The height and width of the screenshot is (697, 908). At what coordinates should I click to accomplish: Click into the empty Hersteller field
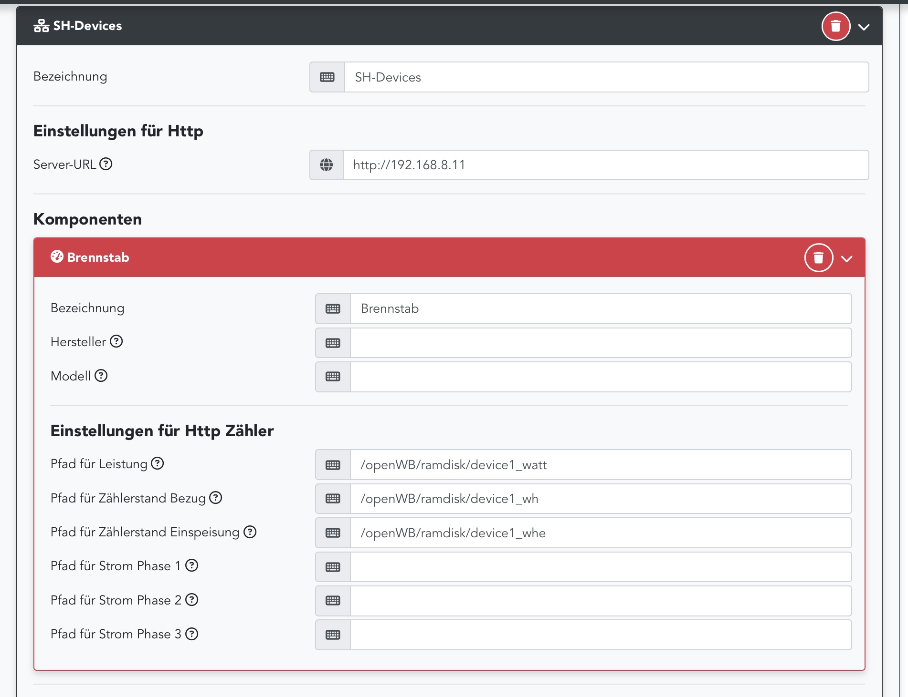tap(601, 343)
